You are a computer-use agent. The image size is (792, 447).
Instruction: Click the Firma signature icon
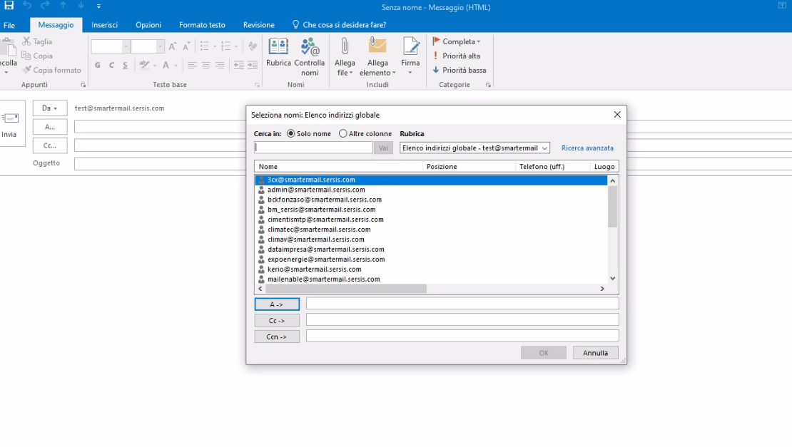(x=410, y=47)
